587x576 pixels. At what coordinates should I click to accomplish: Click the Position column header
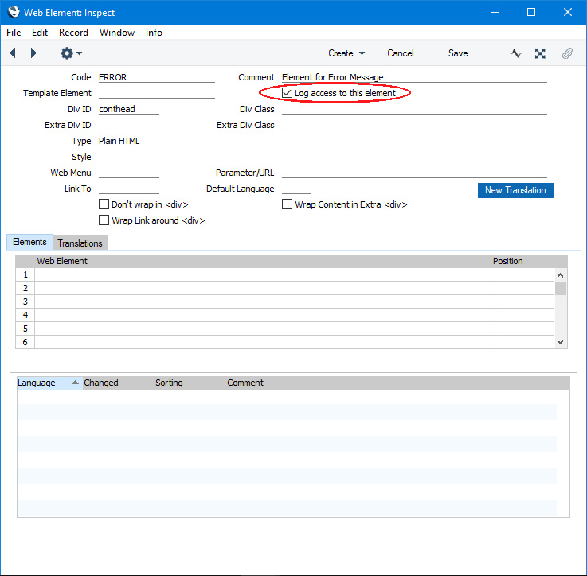coord(507,261)
